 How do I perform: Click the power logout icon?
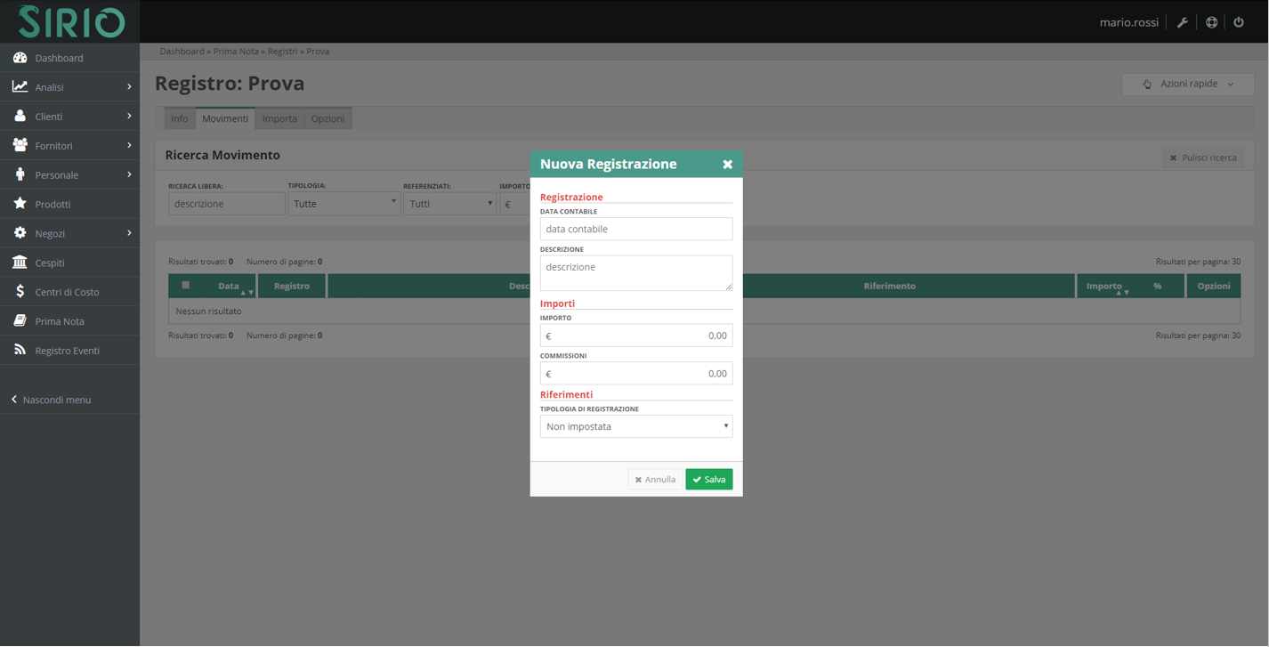1238,22
